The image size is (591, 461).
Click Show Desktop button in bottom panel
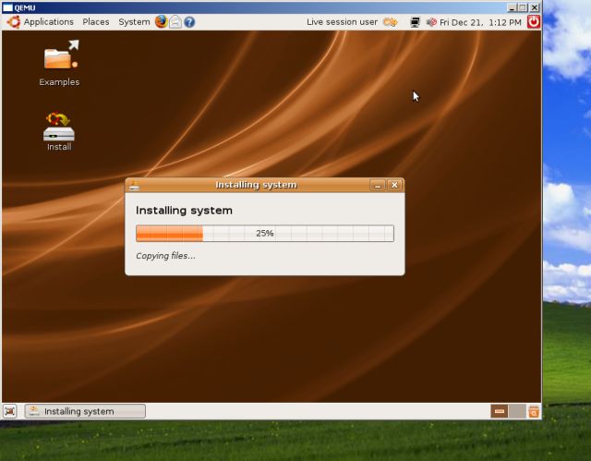pos(10,411)
